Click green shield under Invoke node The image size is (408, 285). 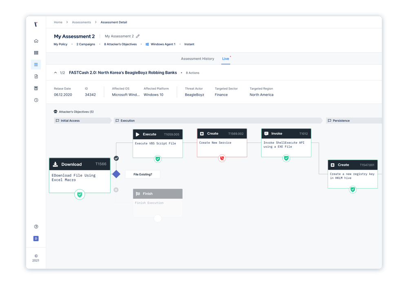coord(286,158)
